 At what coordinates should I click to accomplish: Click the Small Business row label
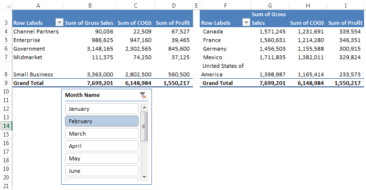click(33, 74)
